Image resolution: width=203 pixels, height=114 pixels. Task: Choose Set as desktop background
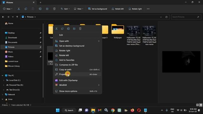[77, 46]
